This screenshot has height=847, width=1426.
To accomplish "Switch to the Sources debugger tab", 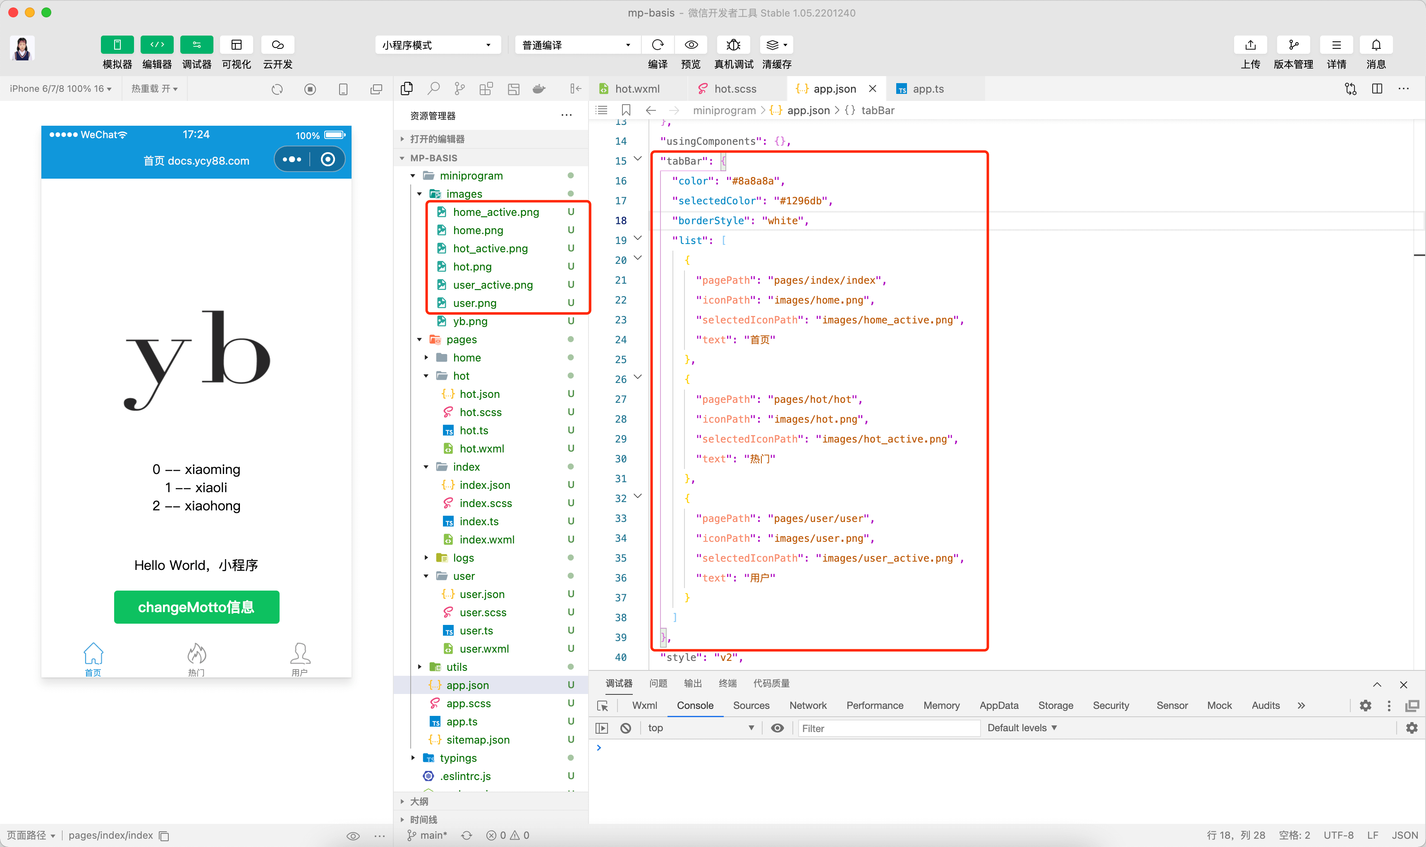I will pyautogui.click(x=751, y=706).
